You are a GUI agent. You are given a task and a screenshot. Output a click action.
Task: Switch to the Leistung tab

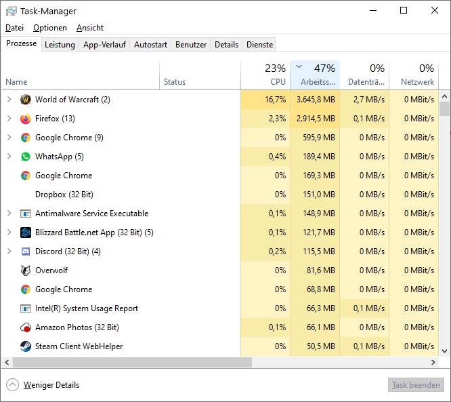click(60, 45)
